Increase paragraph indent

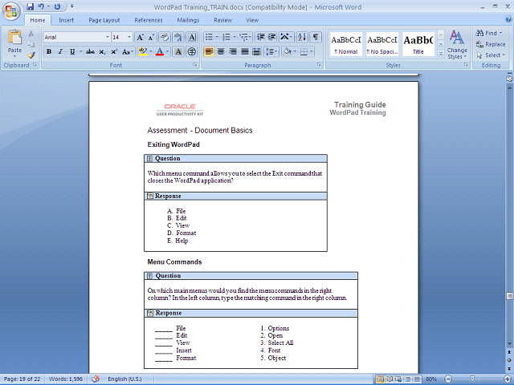(x=272, y=37)
